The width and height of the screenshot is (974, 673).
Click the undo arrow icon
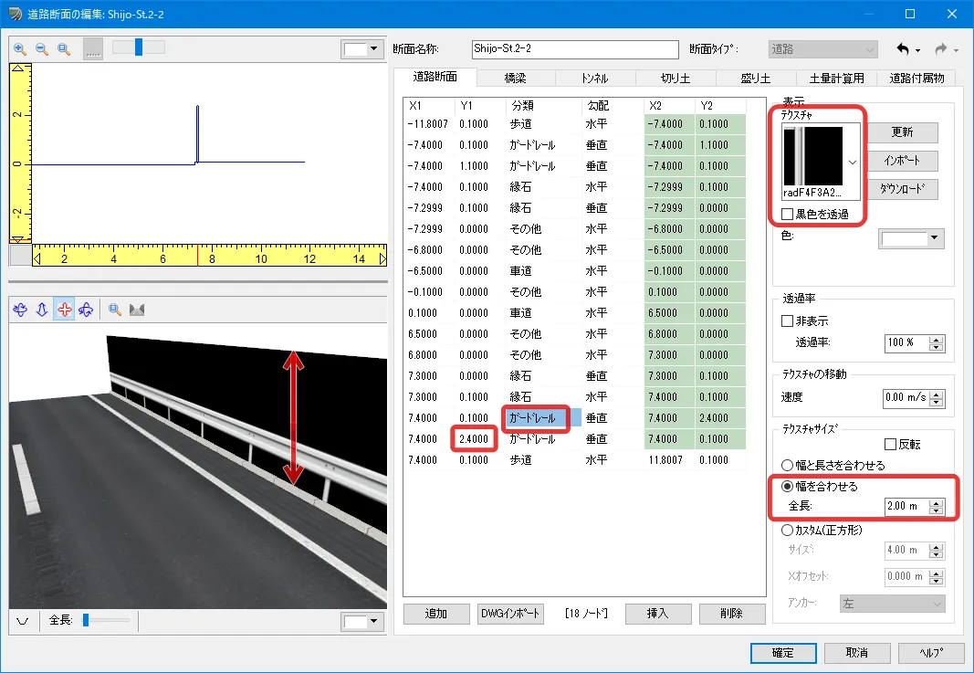coord(904,49)
